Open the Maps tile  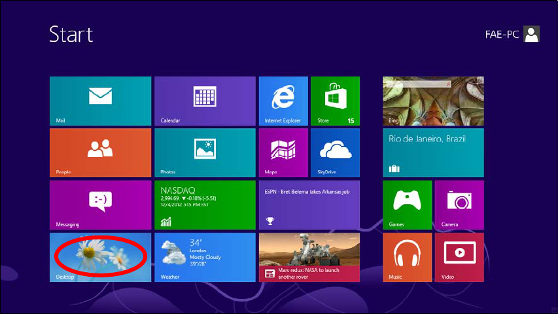pos(283,152)
